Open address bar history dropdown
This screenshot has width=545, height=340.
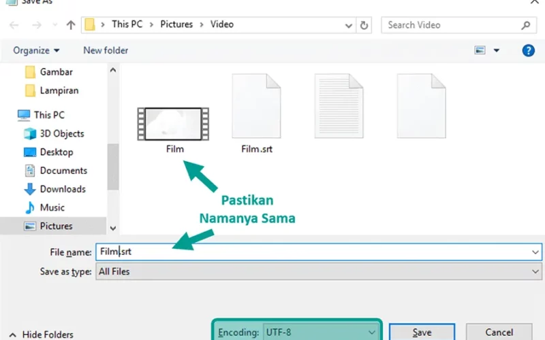pos(349,25)
